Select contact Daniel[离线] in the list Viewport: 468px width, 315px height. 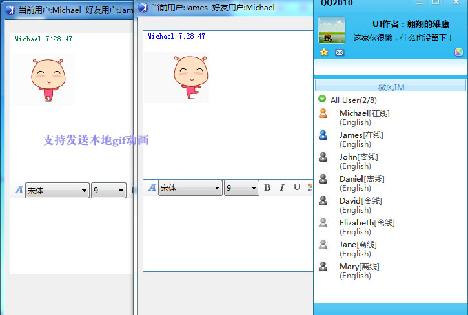point(362,179)
